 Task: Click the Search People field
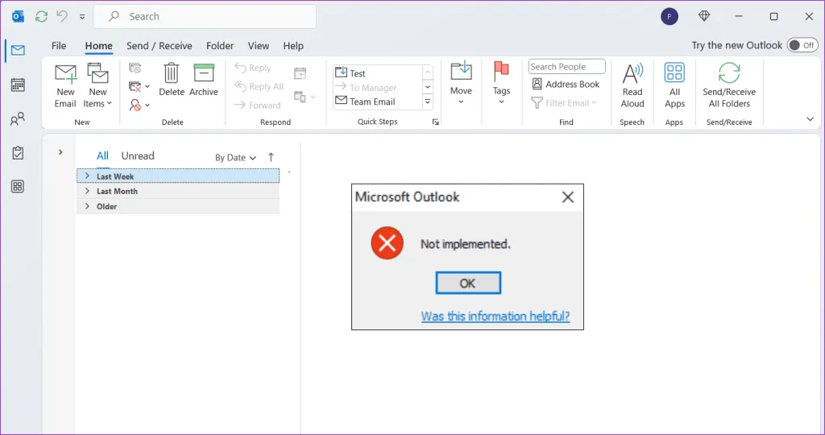point(566,67)
